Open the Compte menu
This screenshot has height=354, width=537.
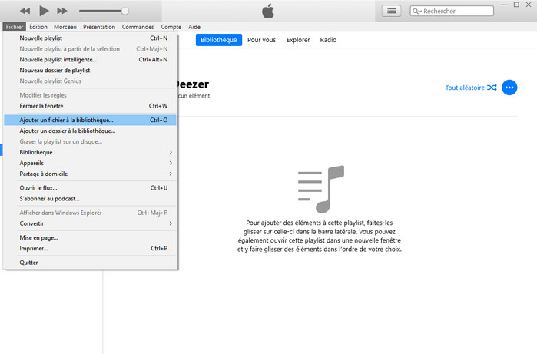coord(171,27)
